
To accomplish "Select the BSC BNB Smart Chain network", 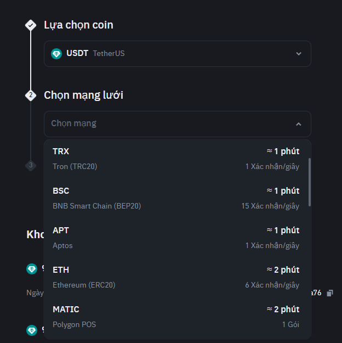I will [x=176, y=198].
